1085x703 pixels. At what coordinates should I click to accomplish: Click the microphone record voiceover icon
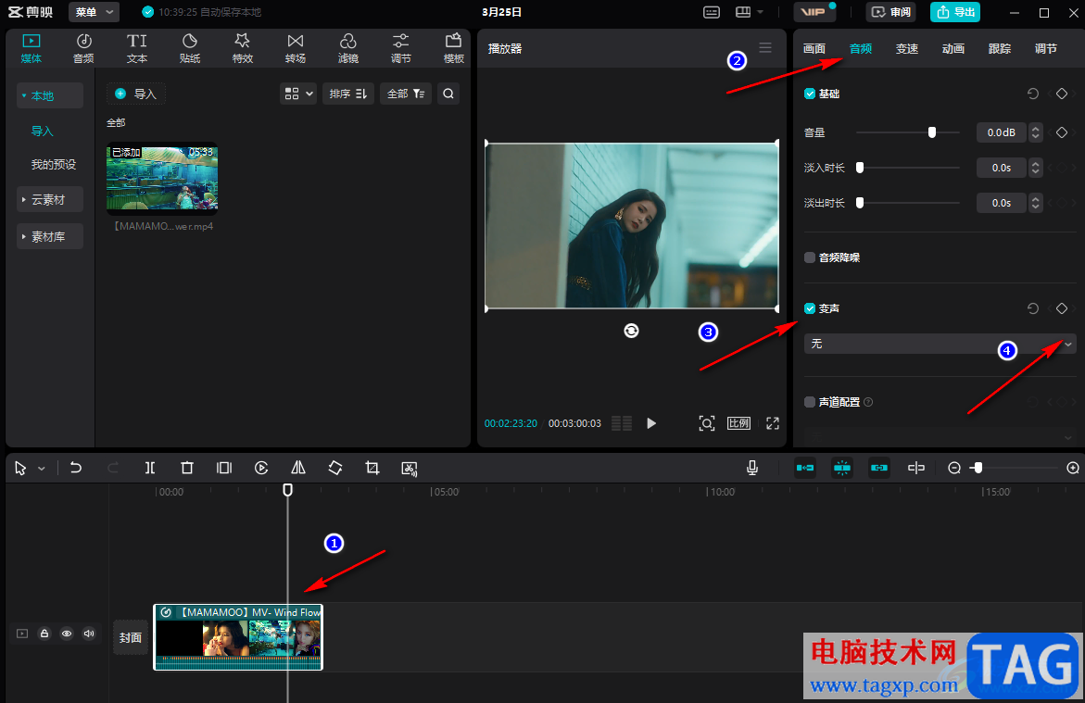pos(752,469)
